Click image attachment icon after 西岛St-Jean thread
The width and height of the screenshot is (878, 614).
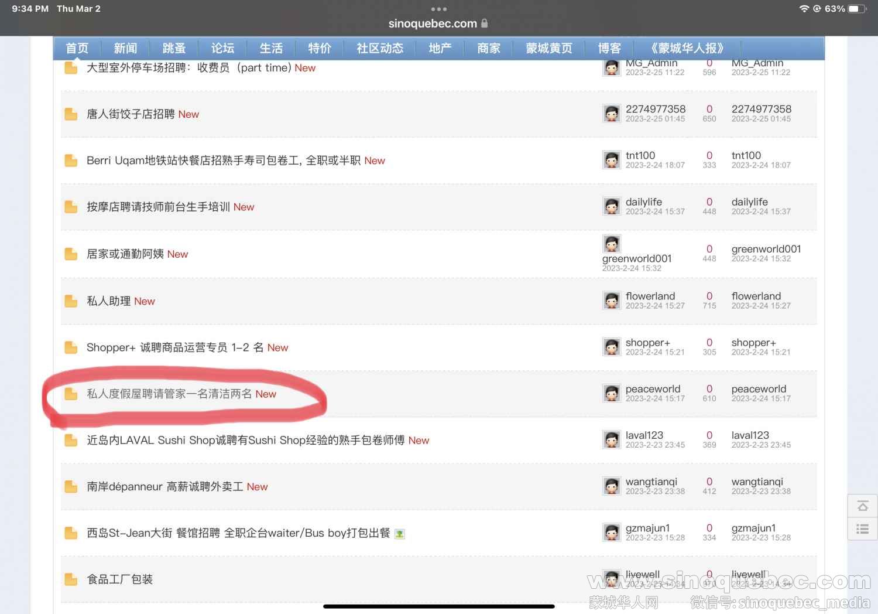(400, 534)
